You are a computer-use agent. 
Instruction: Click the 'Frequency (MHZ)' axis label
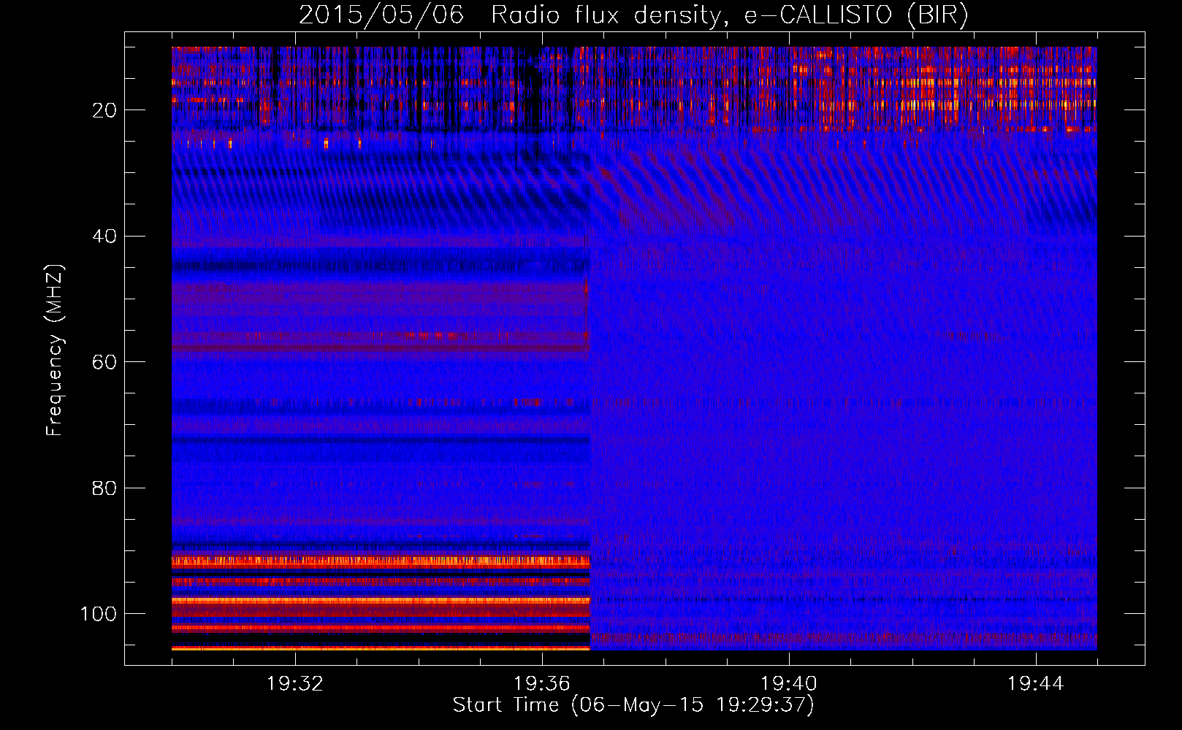[x=55, y=350]
